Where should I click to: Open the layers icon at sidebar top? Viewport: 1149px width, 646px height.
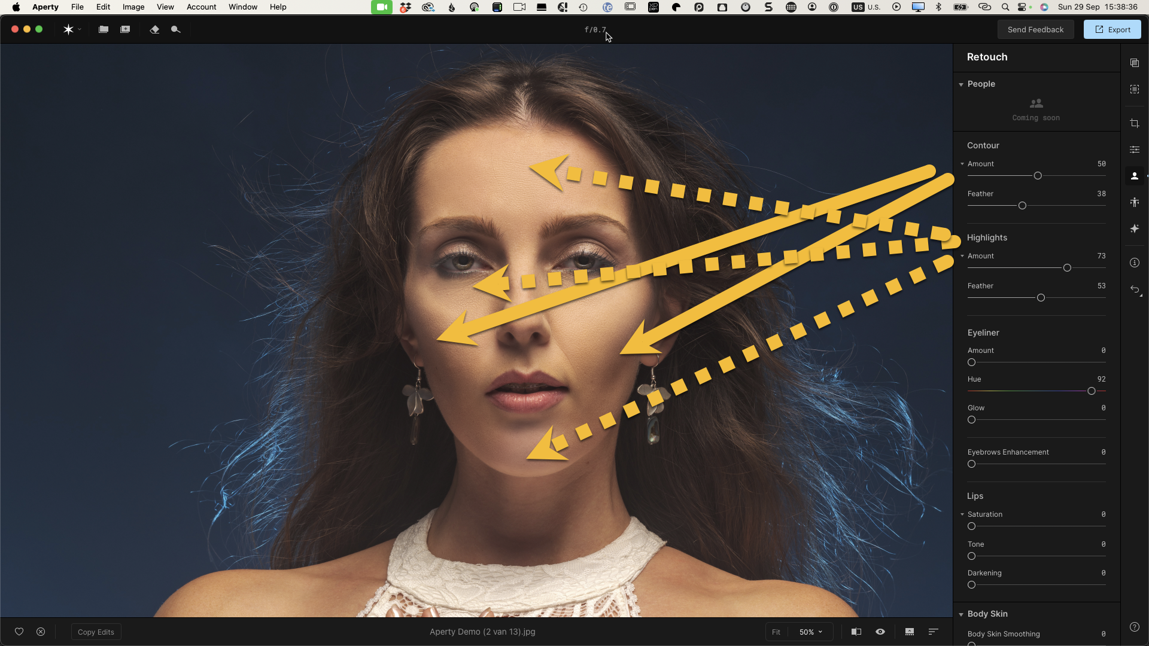[x=1135, y=63]
